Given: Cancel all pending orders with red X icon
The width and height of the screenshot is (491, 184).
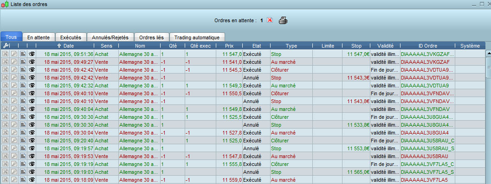Looking at the screenshot, I should [x=270, y=20].
